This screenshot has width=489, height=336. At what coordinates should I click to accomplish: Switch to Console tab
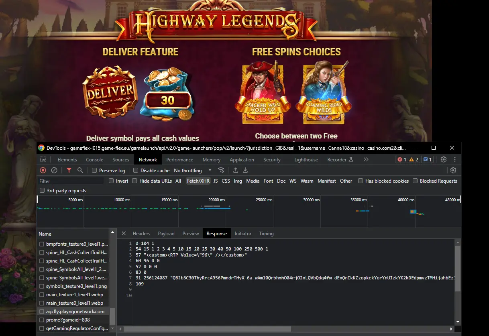click(95, 160)
